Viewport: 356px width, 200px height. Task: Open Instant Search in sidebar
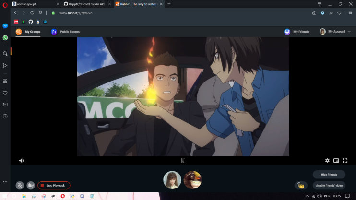tap(5, 54)
